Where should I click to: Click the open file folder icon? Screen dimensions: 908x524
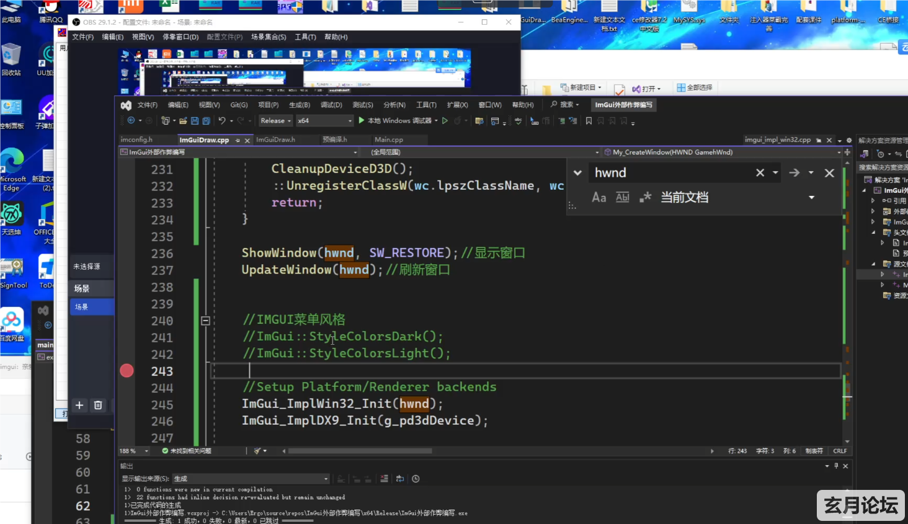tap(183, 120)
